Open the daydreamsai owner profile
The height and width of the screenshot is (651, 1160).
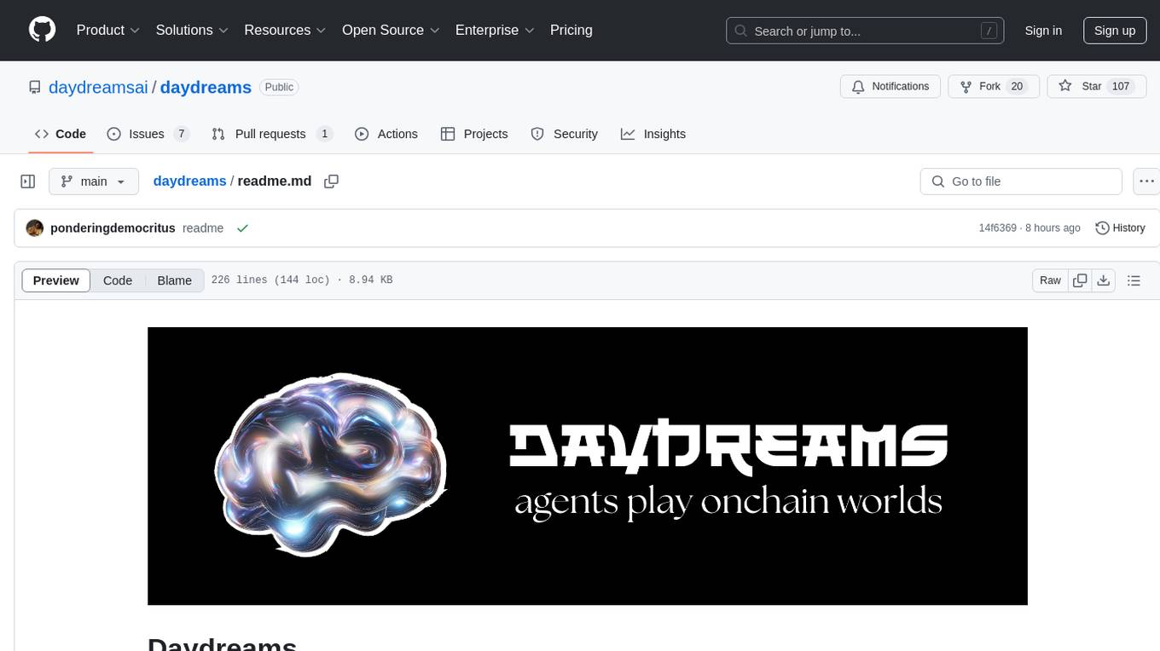click(x=98, y=87)
